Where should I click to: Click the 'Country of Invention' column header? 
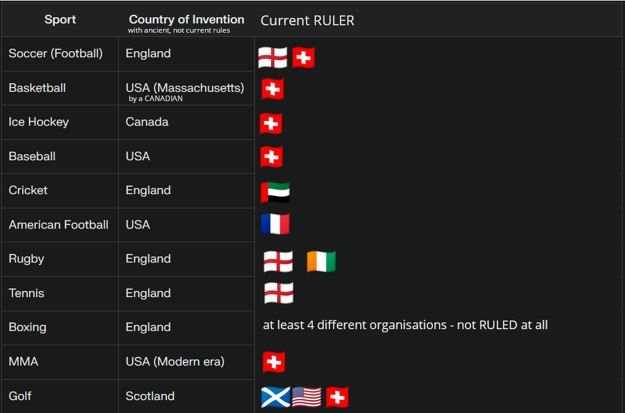point(187,20)
